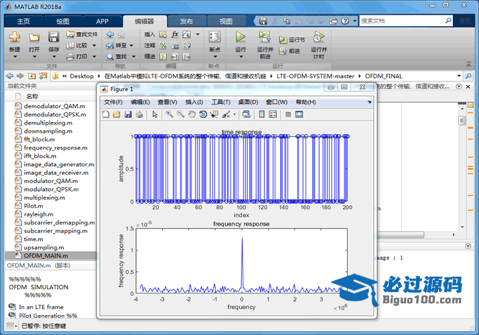Select frequency_response.m in file list
Viewport: 479px width, 335px height.
click(51, 147)
